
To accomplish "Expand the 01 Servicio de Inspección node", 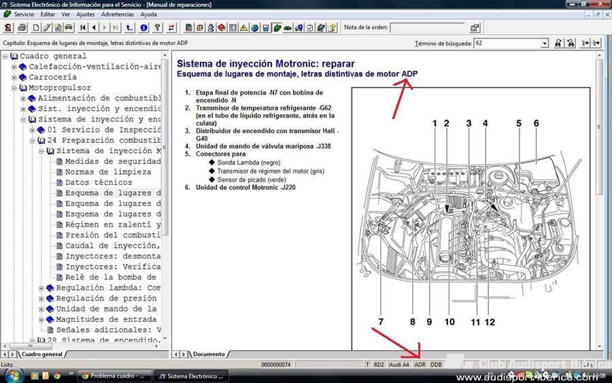I will pyautogui.click(x=33, y=130).
